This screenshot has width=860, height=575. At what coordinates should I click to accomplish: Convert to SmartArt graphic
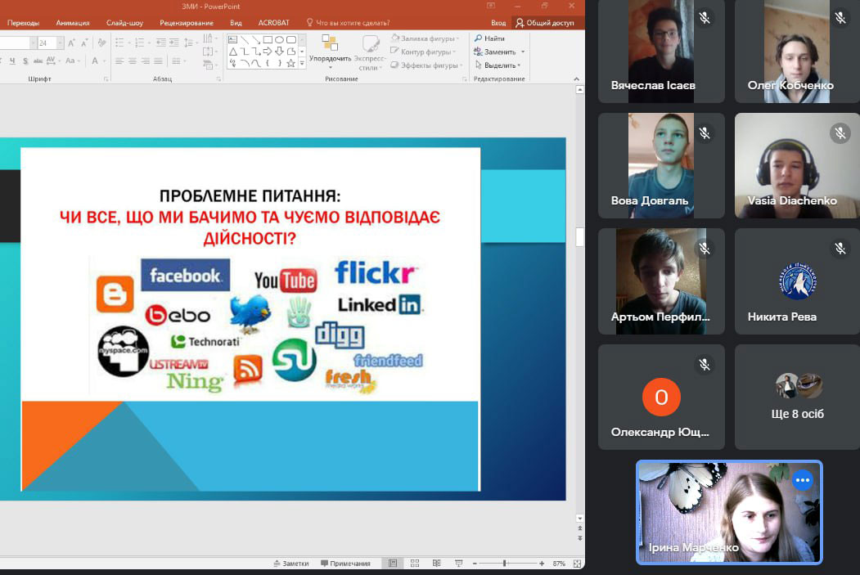point(209,65)
